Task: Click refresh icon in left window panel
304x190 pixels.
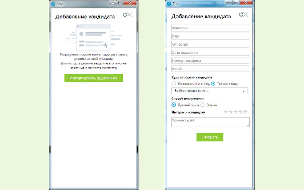Action: 125,15
